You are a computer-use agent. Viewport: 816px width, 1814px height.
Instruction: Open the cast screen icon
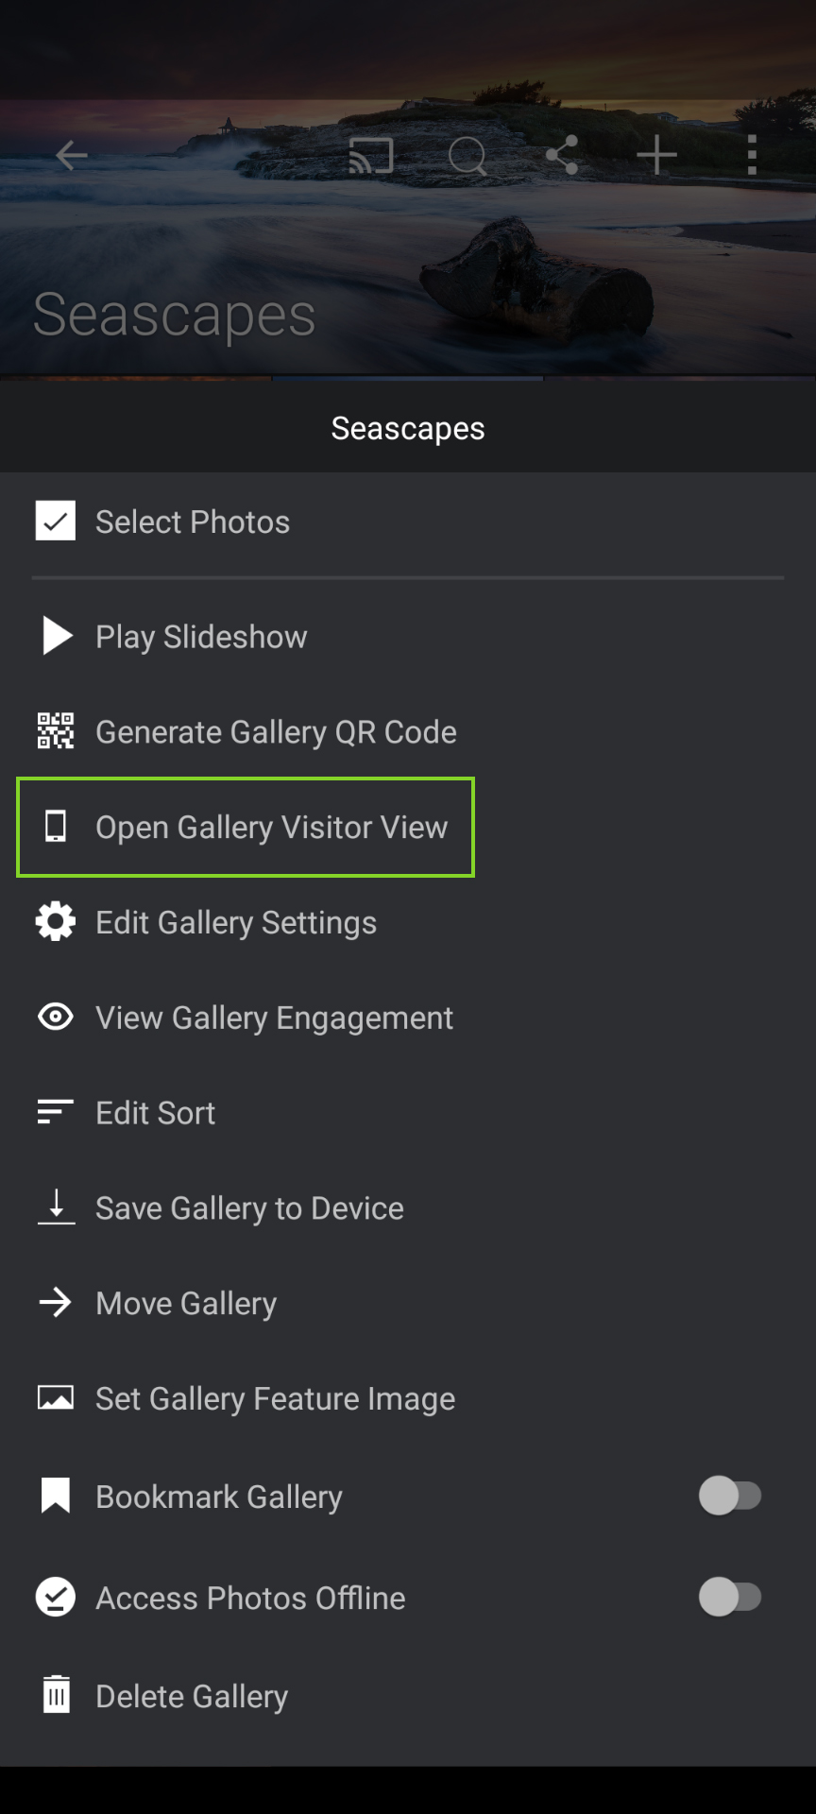tap(371, 156)
